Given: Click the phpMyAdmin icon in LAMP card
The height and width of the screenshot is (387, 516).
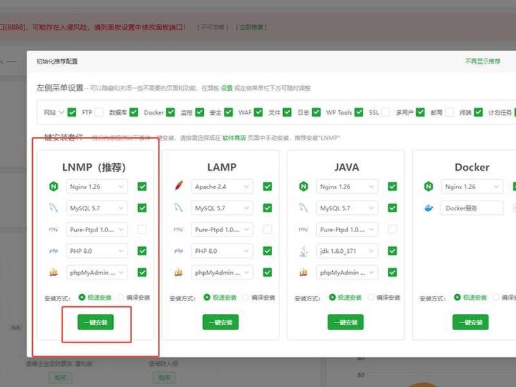Looking at the screenshot, I should [x=179, y=272].
